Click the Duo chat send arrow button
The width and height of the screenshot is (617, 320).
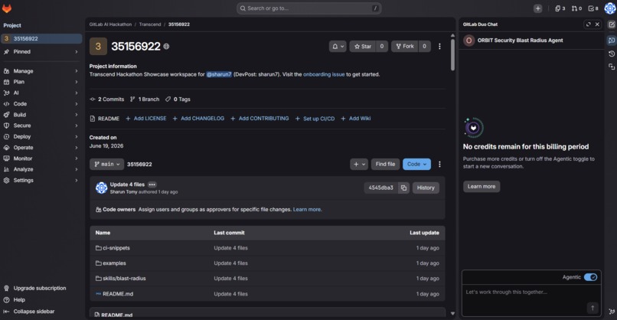coord(593,308)
